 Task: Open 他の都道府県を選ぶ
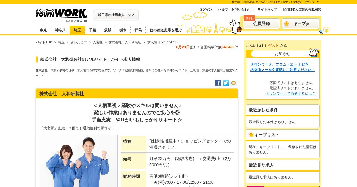tap(166, 30)
